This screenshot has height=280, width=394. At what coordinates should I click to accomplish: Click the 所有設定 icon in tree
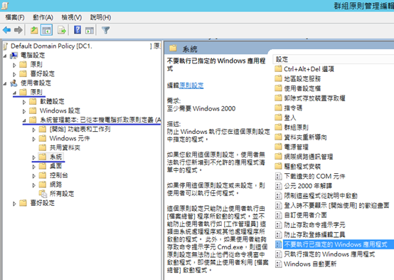tap(43, 194)
